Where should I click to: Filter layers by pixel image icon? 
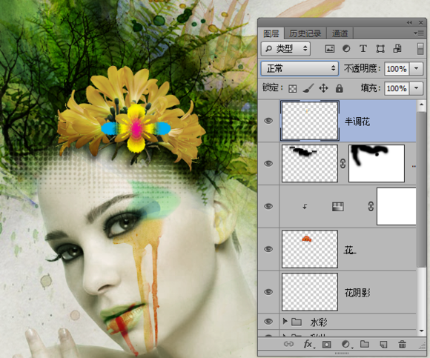click(x=329, y=49)
